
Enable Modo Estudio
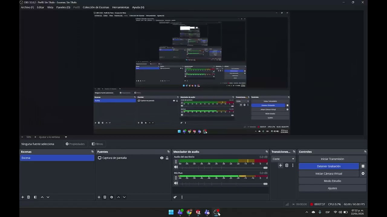(x=332, y=181)
